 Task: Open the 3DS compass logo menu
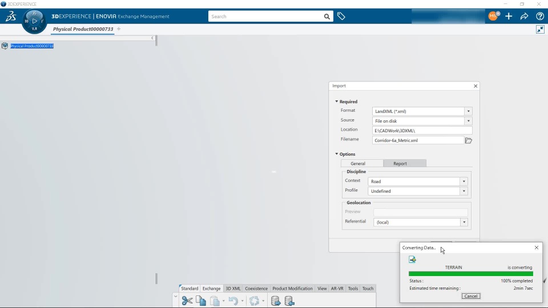10,16
